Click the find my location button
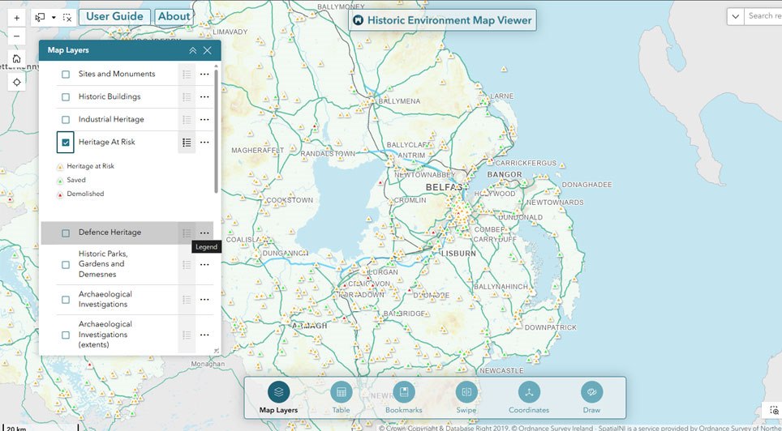Viewport: 782px width, 431px height. [x=17, y=82]
